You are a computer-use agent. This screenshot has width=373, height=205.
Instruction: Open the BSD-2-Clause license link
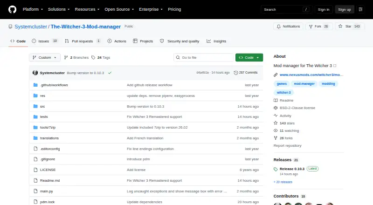(x=295, y=108)
